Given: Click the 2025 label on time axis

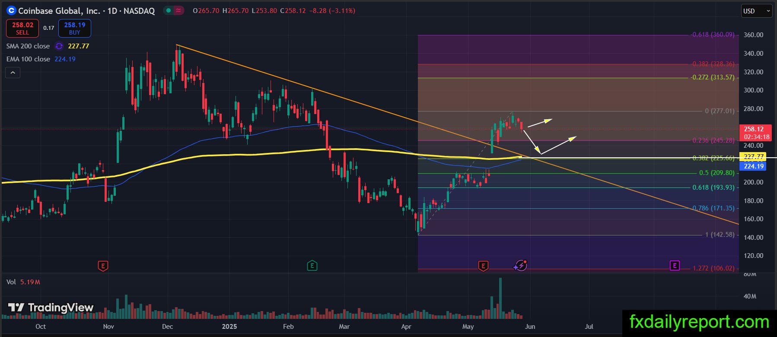Looking at the screenshot, I should click(229, 327).
